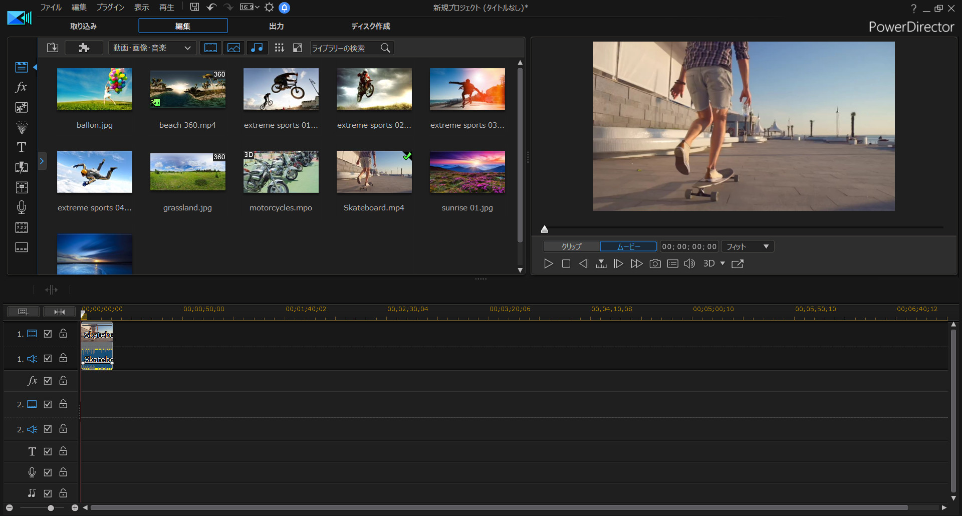Select the Skateboard.mp4 thumbnail
This screenshot has height=516, width=962.
(374, 172)
